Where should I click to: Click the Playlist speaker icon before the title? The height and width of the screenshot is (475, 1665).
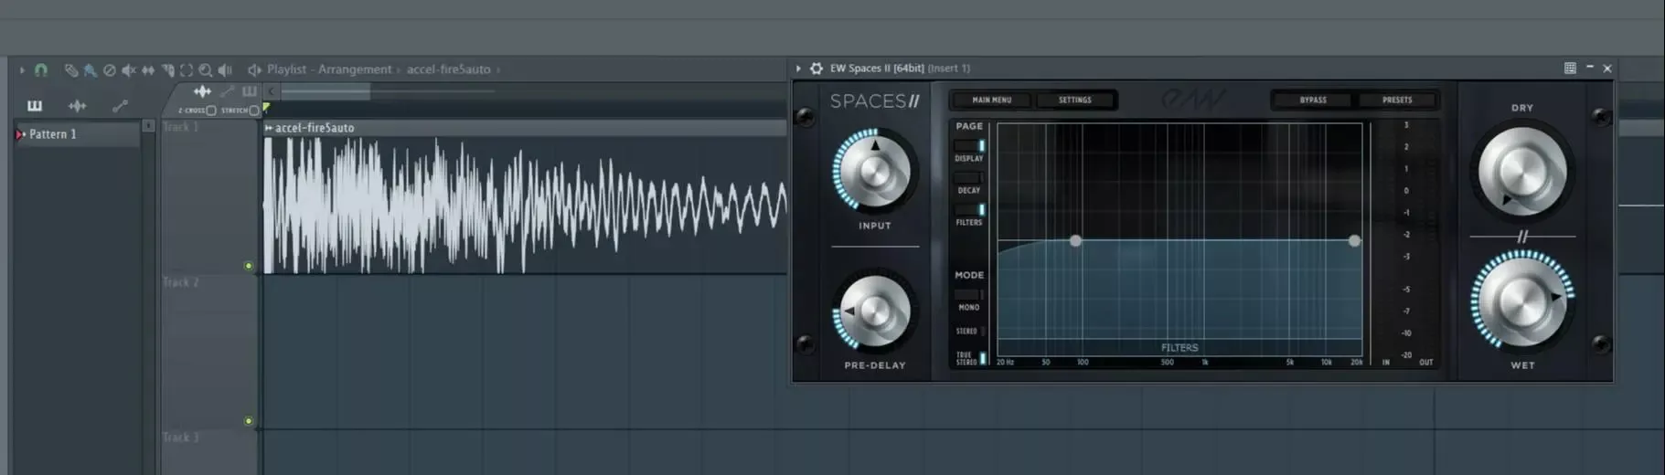click(254, 69)
